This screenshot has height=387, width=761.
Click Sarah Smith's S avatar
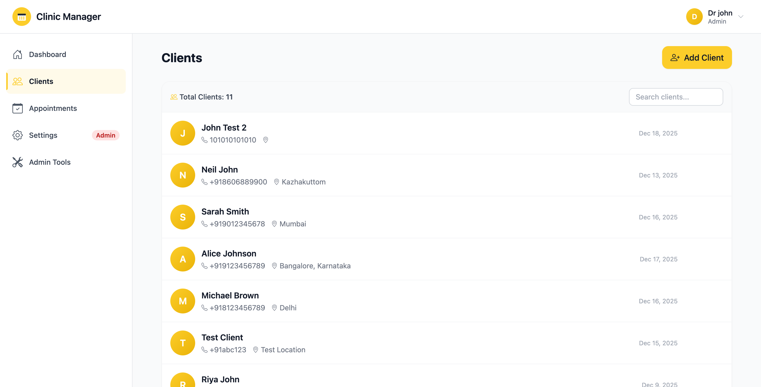click(182, 217)
